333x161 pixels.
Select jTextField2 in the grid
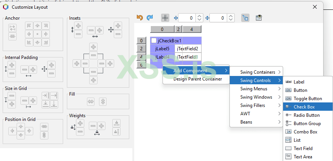pos(188,49)
